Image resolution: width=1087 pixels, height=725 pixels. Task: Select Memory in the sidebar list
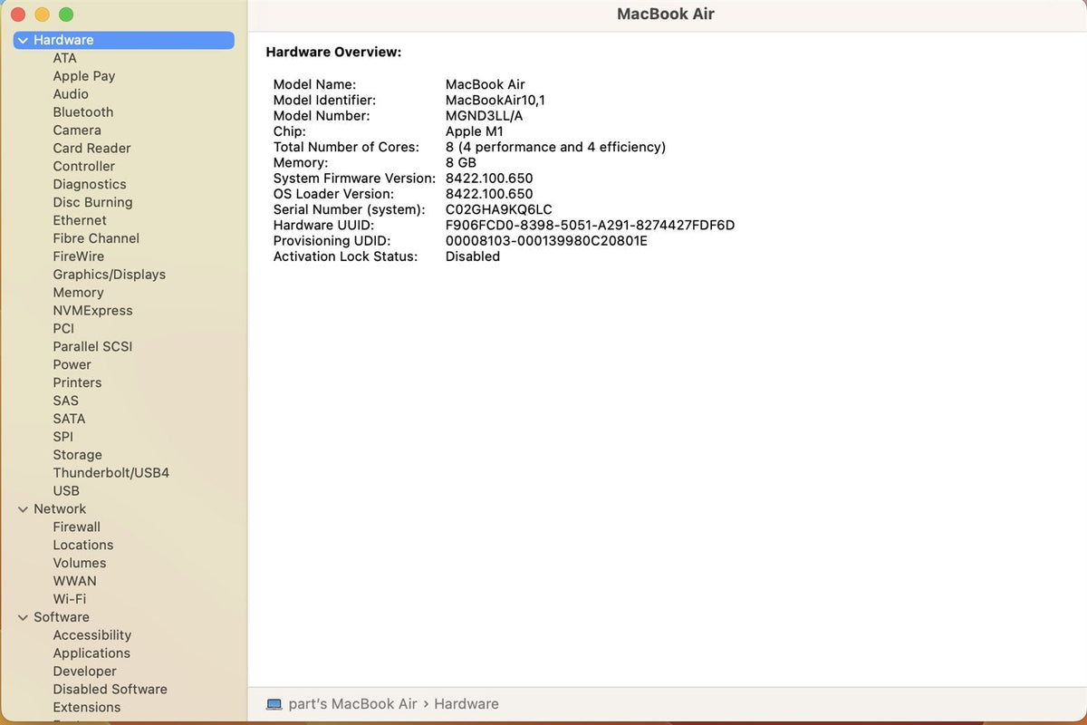78,293
